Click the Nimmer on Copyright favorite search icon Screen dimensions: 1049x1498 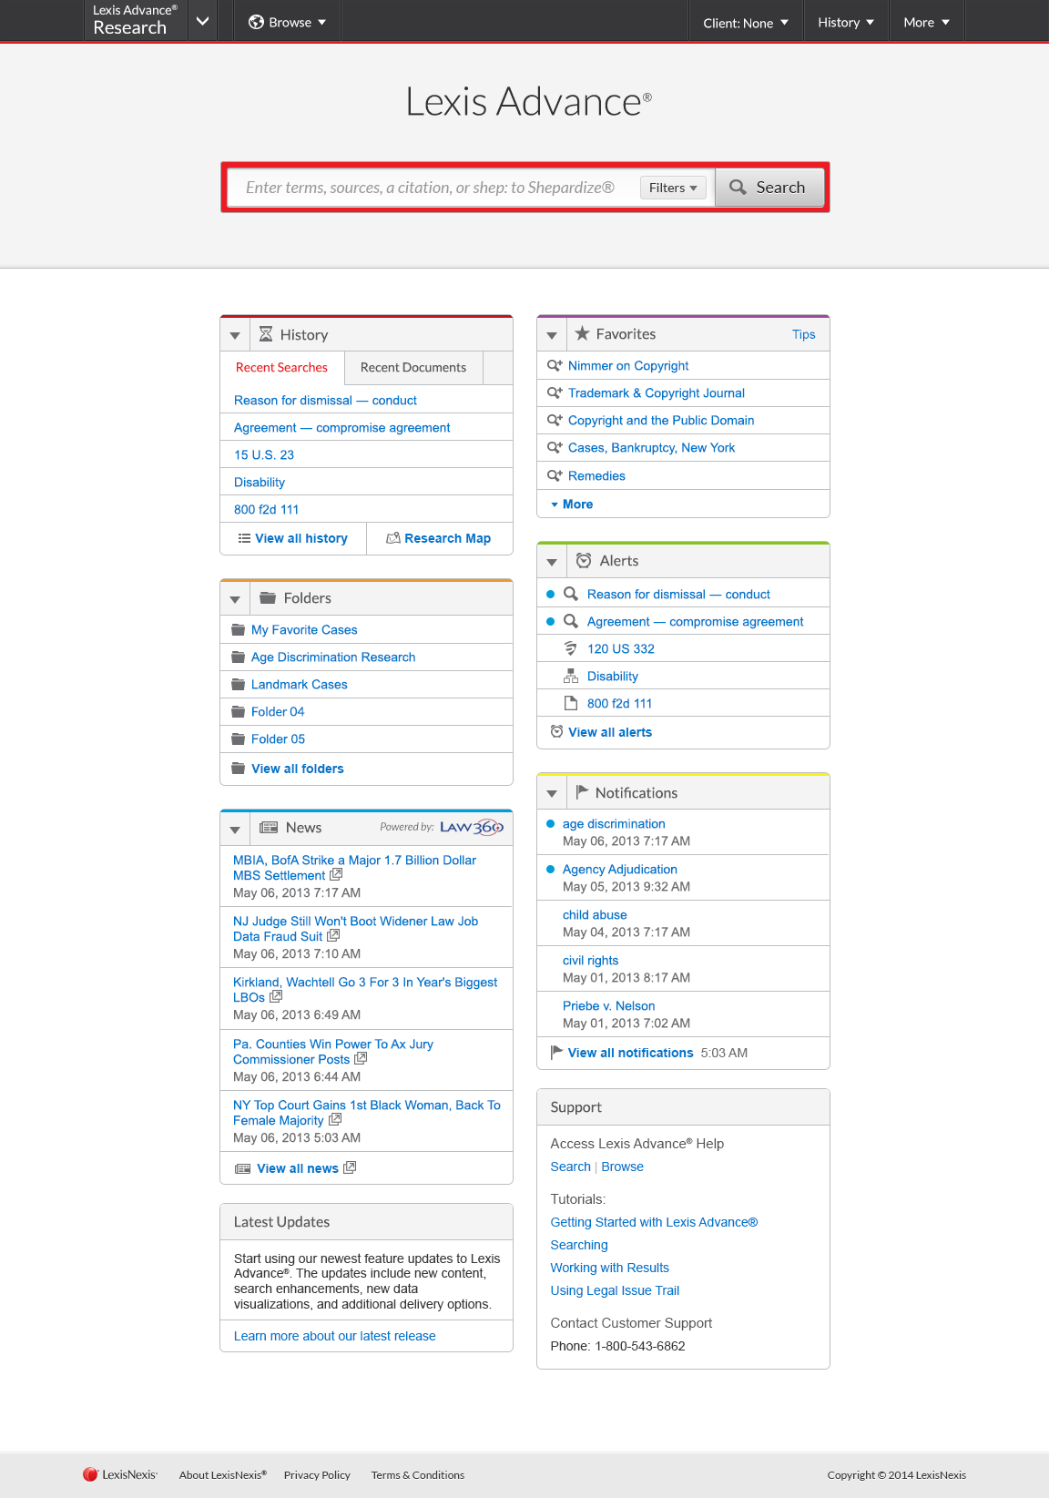click(x=554, y=365)
